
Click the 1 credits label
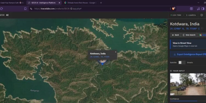click(x=191, y=15)
